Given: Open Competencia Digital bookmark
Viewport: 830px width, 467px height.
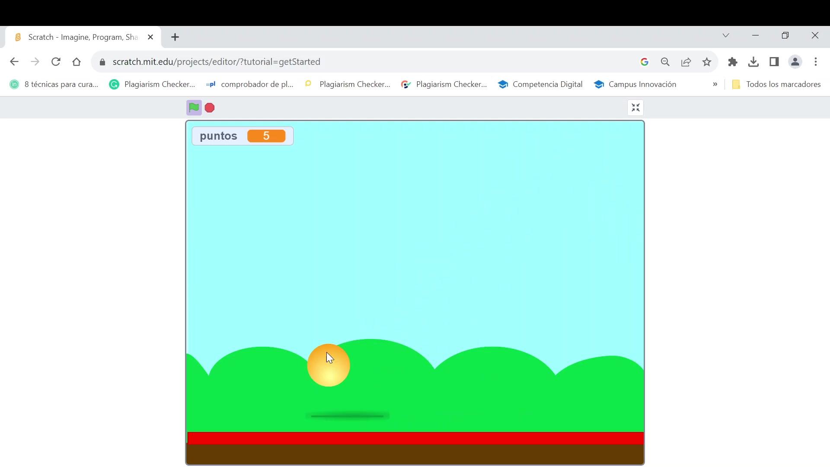Looking at the screenshot, I should pos(540,84).
